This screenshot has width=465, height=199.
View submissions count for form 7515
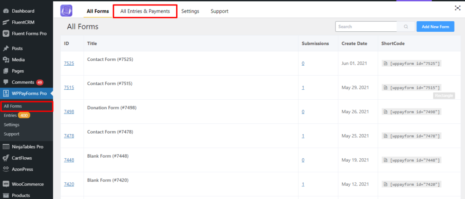[303, 87]
